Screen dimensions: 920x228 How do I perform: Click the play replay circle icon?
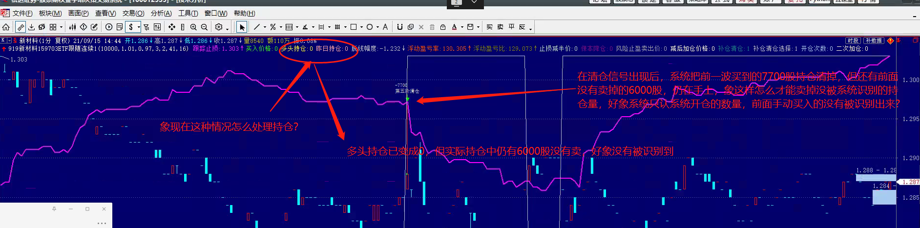click(109, 27)
